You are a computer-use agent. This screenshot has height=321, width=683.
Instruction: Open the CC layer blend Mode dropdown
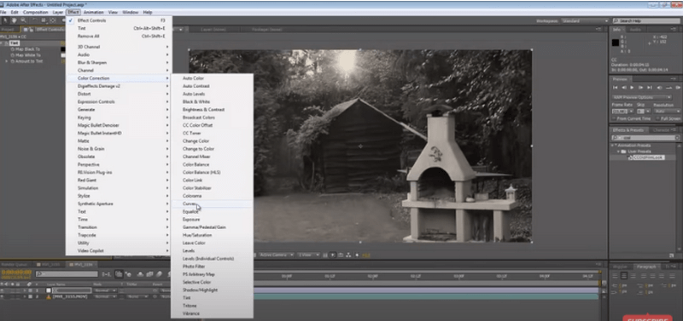(x=105, y=290)
